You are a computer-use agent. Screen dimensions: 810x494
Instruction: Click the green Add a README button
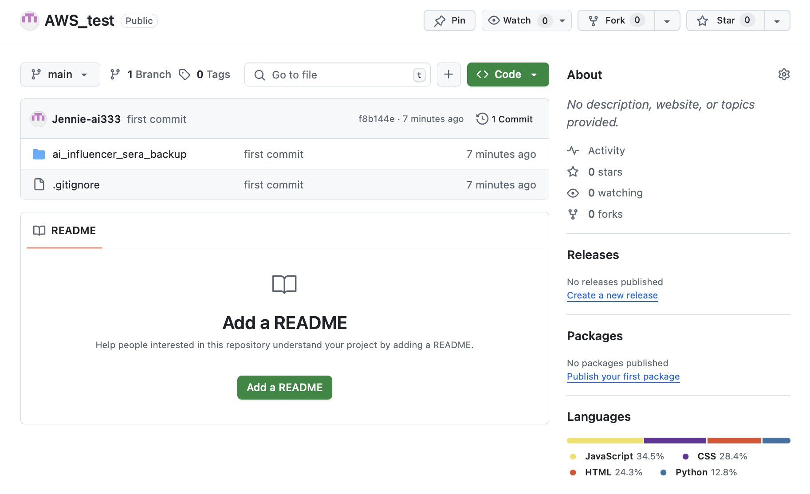(285, 388)
